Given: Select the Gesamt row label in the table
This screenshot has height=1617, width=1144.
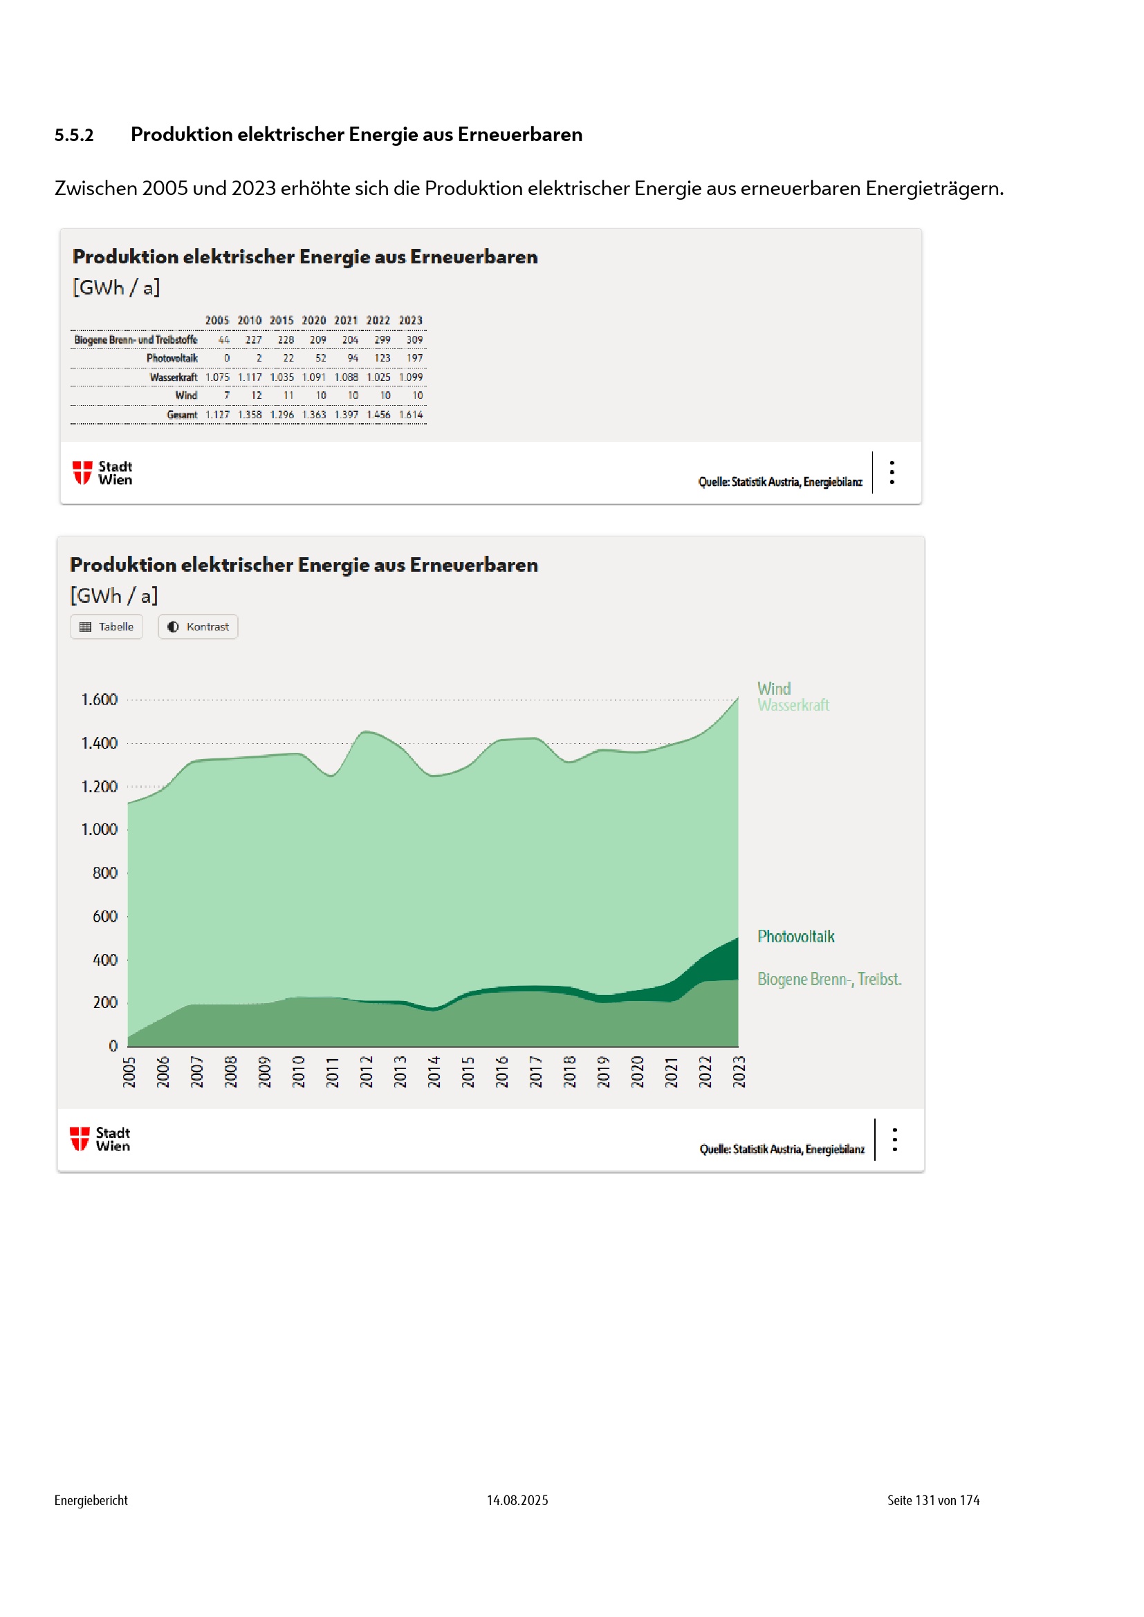Looking at the screenshot, I should (x=182, y=415).
